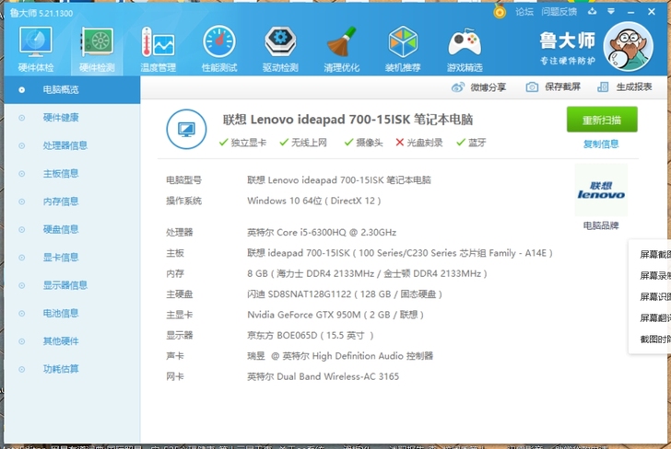
Task: Open 驱动检测 driver detection
Action: tap(280, 49)
